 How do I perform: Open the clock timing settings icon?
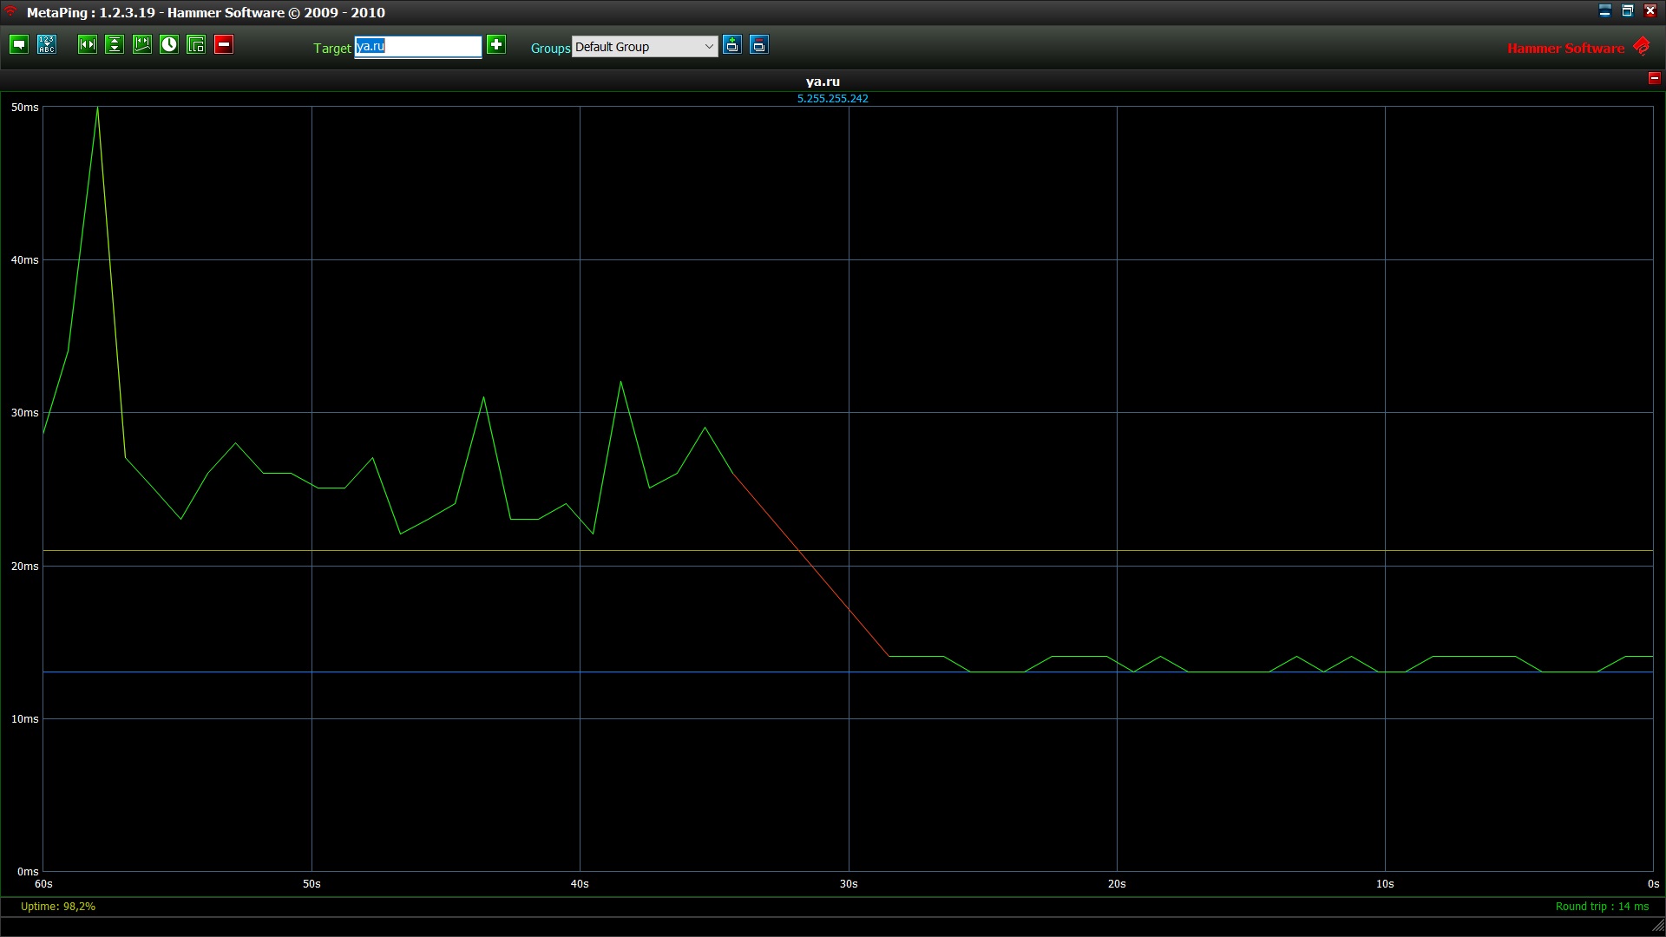[169, 45]
